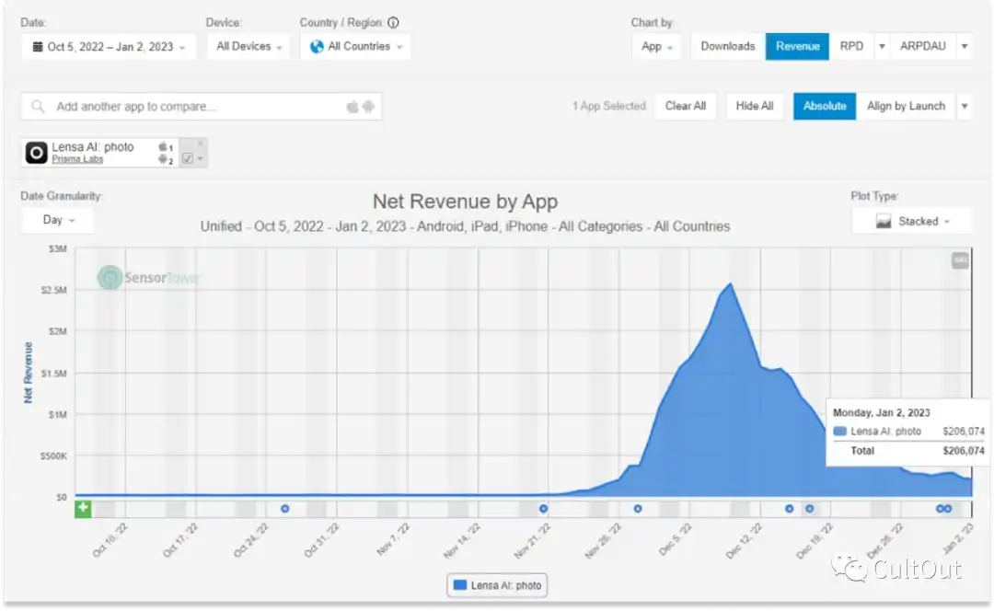Viewport: 994px width, 611px height.
Task: Click the Apple icon in search box
Action: [353, 107]
